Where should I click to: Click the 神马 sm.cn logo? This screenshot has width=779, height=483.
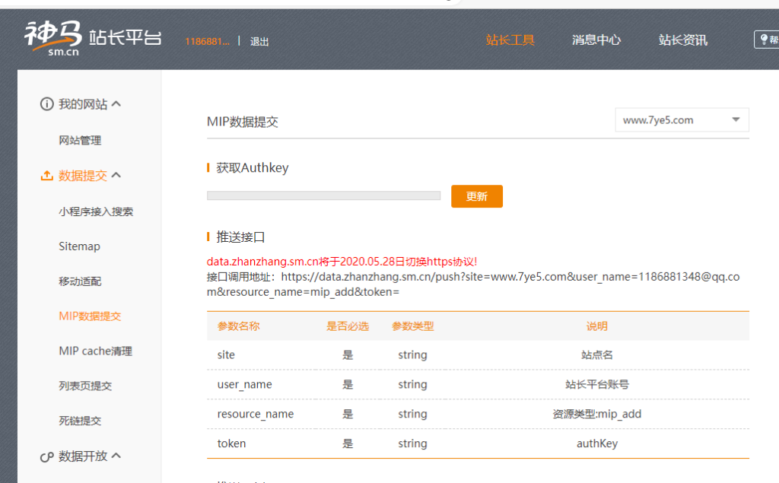click(53, 38)
